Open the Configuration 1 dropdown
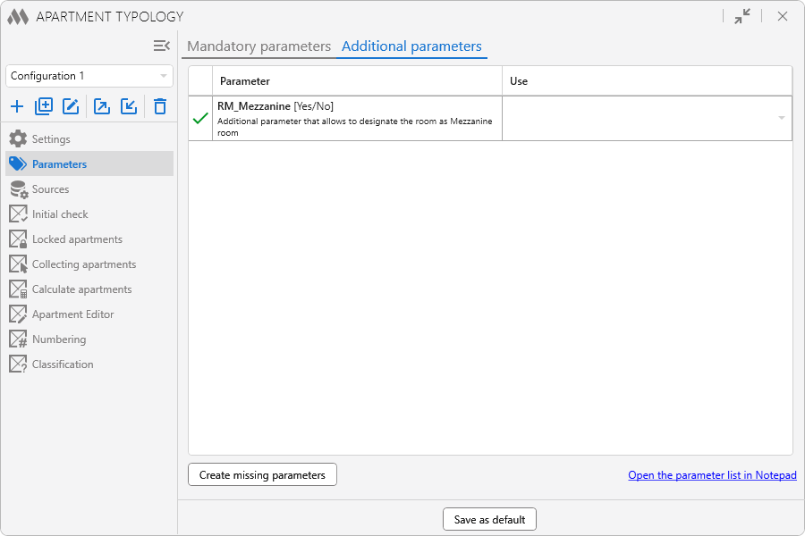This screenshot has height=536, width=805. click(x=89, y=76)
